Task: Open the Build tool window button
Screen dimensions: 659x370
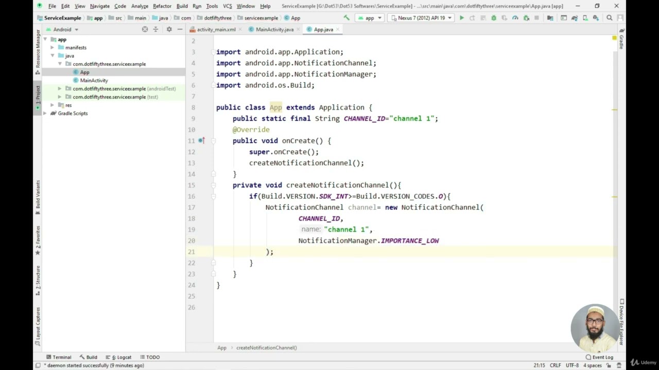Action: [88, 357]
